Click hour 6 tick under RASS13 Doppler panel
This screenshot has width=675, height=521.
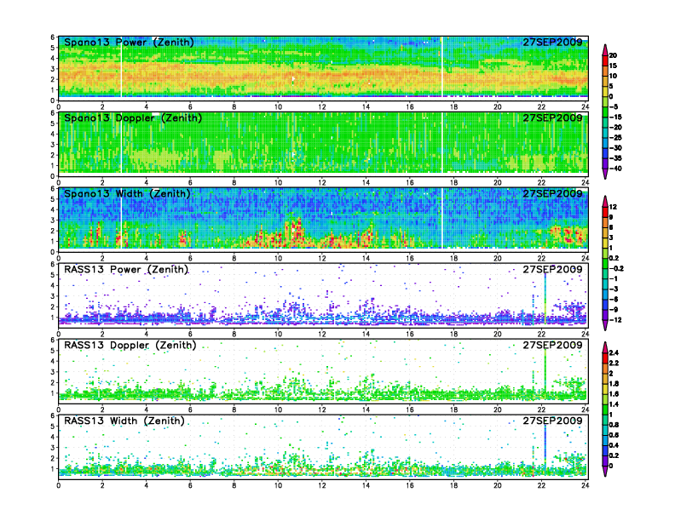tap(190, 410)
